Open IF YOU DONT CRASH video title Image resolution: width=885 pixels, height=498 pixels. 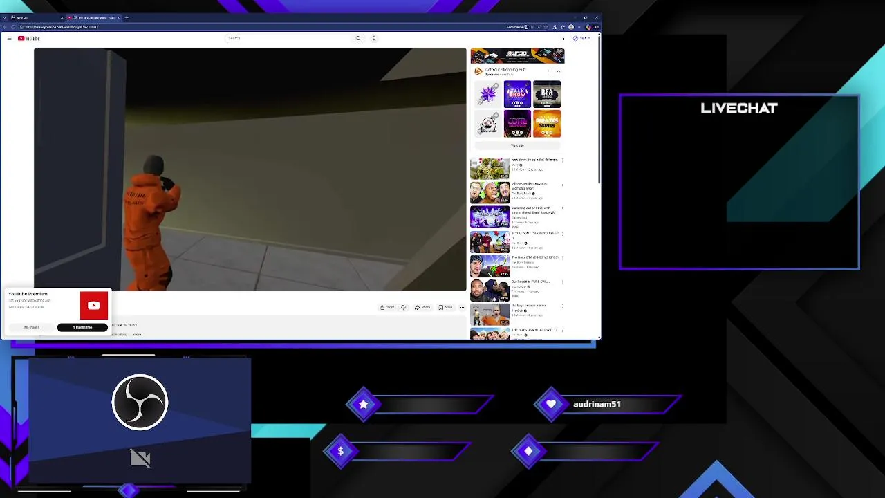tap(535, 235)
